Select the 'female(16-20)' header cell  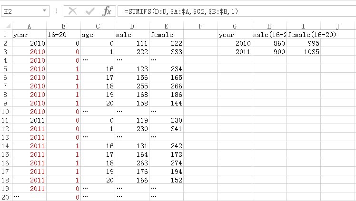[x=303, y=35]
